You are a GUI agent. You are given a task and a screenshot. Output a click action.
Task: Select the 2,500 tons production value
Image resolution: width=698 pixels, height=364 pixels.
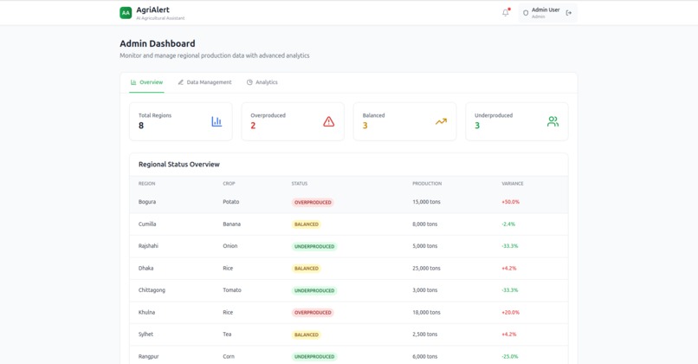[424, 335]
